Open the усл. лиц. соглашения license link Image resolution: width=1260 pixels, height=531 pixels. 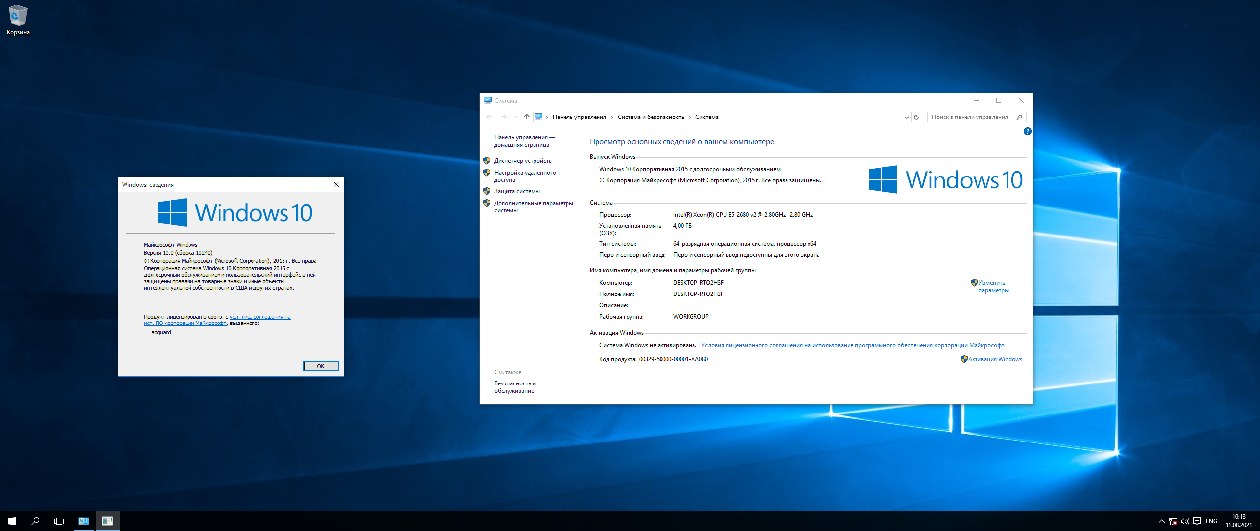[x=260, y=317]
